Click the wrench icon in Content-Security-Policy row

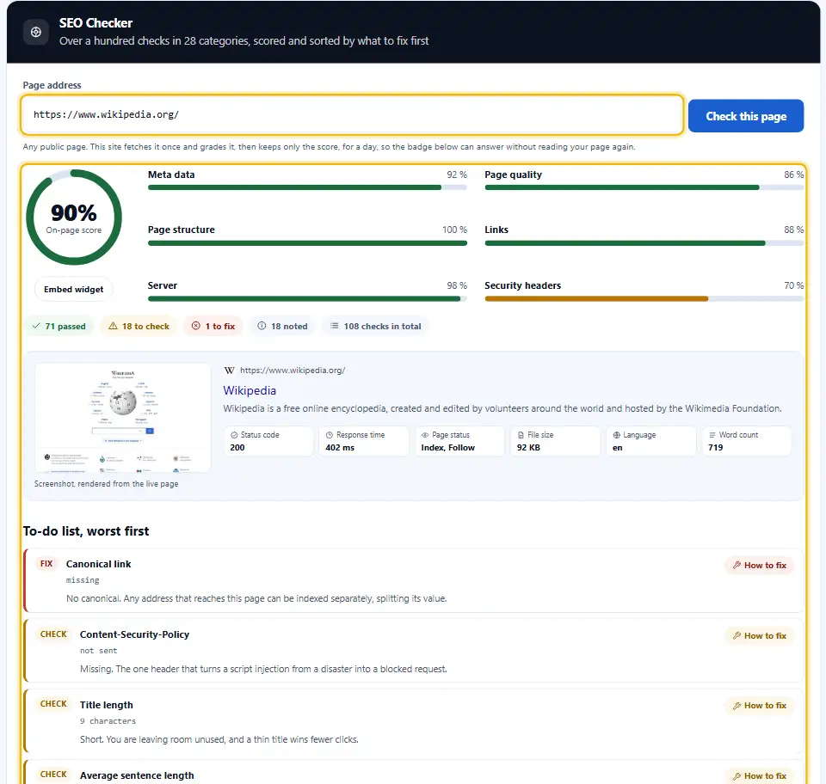click(737, 635)
